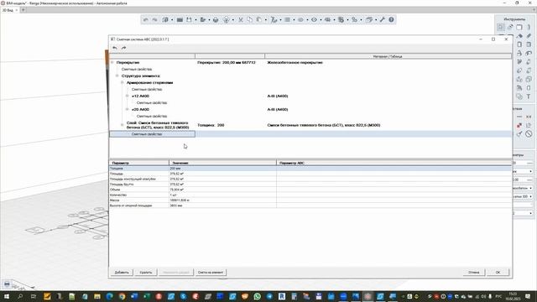This screenshot has height=302, width=537.
Task: Click the Undo icon in Renga main toolbar
Action: pos(145,20)
